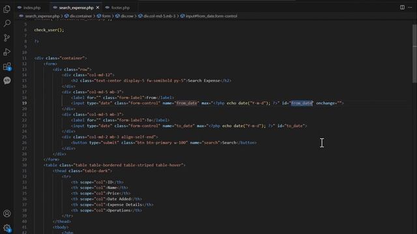Open the Search view in activity bar
Viewport: 417px width, 234px height.
[7, 23]
